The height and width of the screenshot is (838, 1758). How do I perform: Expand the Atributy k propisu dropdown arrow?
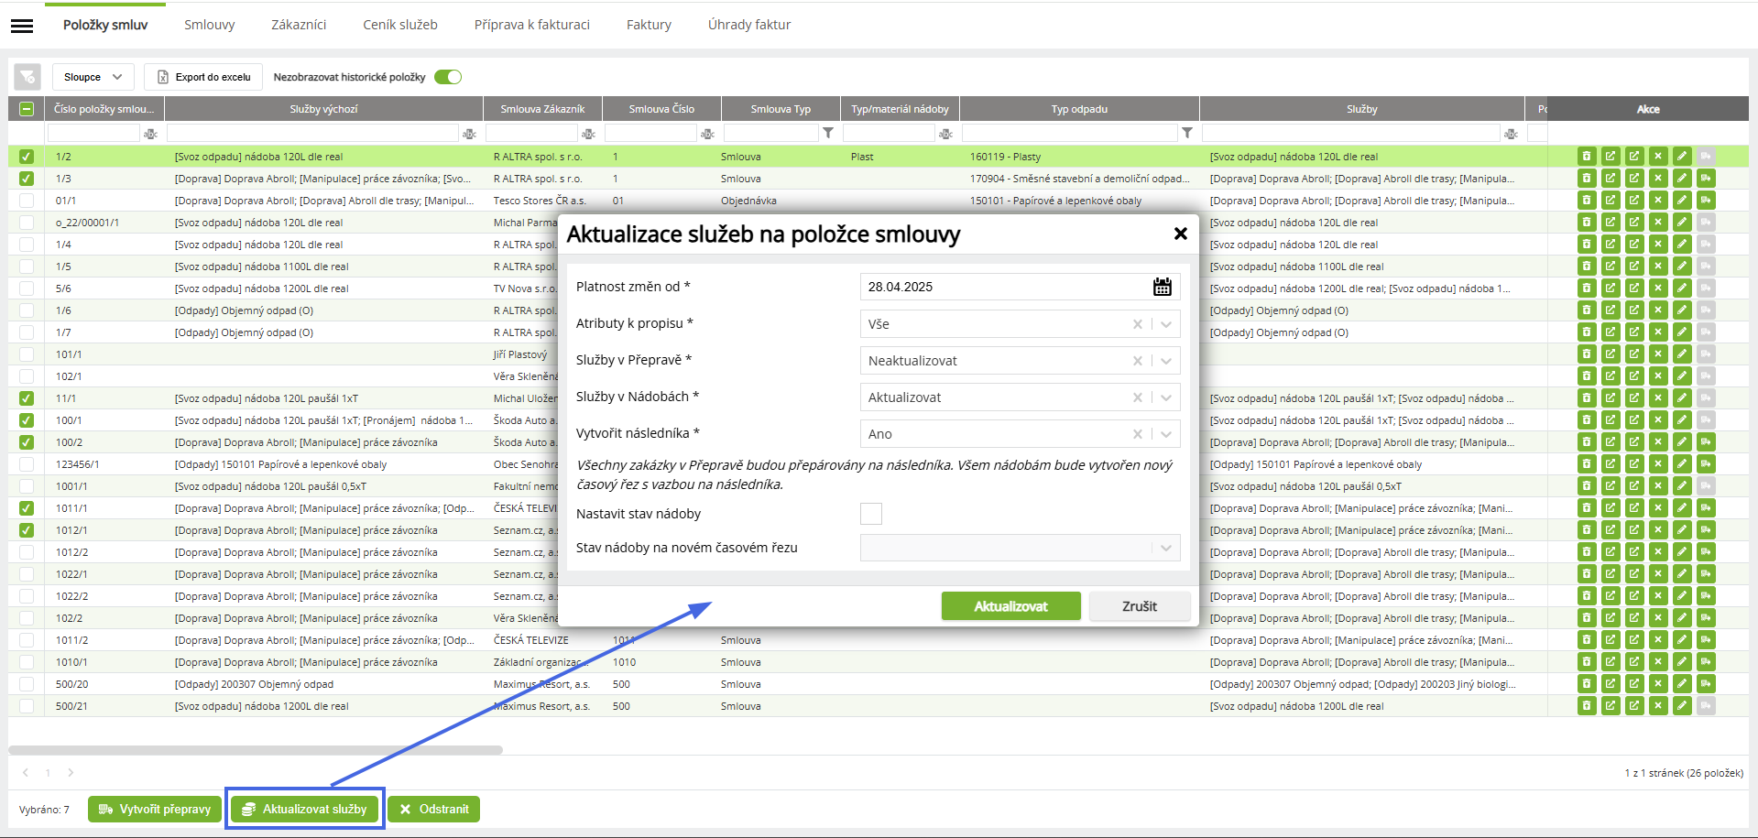pos(1166,324)
